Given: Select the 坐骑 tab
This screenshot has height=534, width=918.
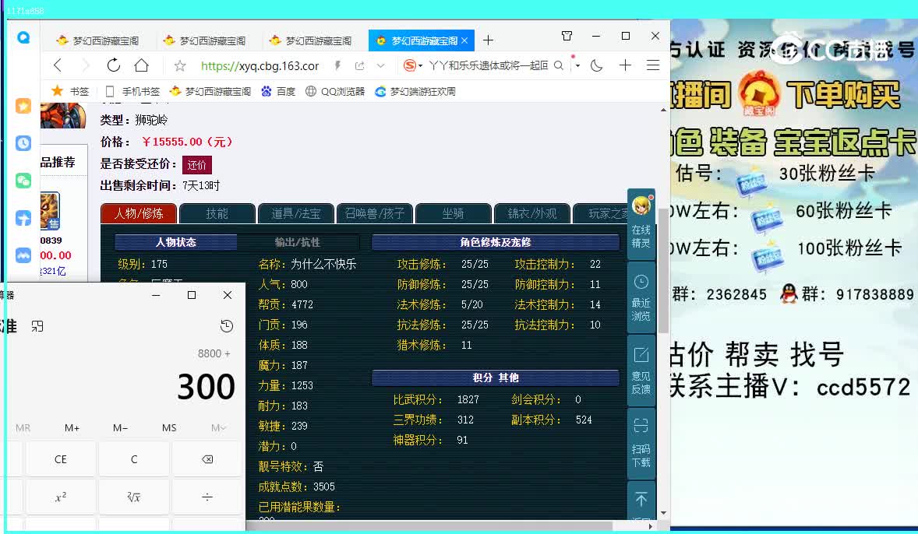Looking at the screenshot, I should pos(453,213).
